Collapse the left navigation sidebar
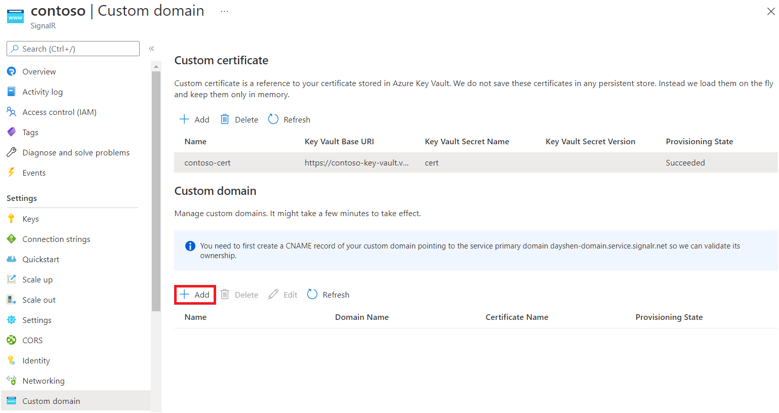 click(151, 48)
